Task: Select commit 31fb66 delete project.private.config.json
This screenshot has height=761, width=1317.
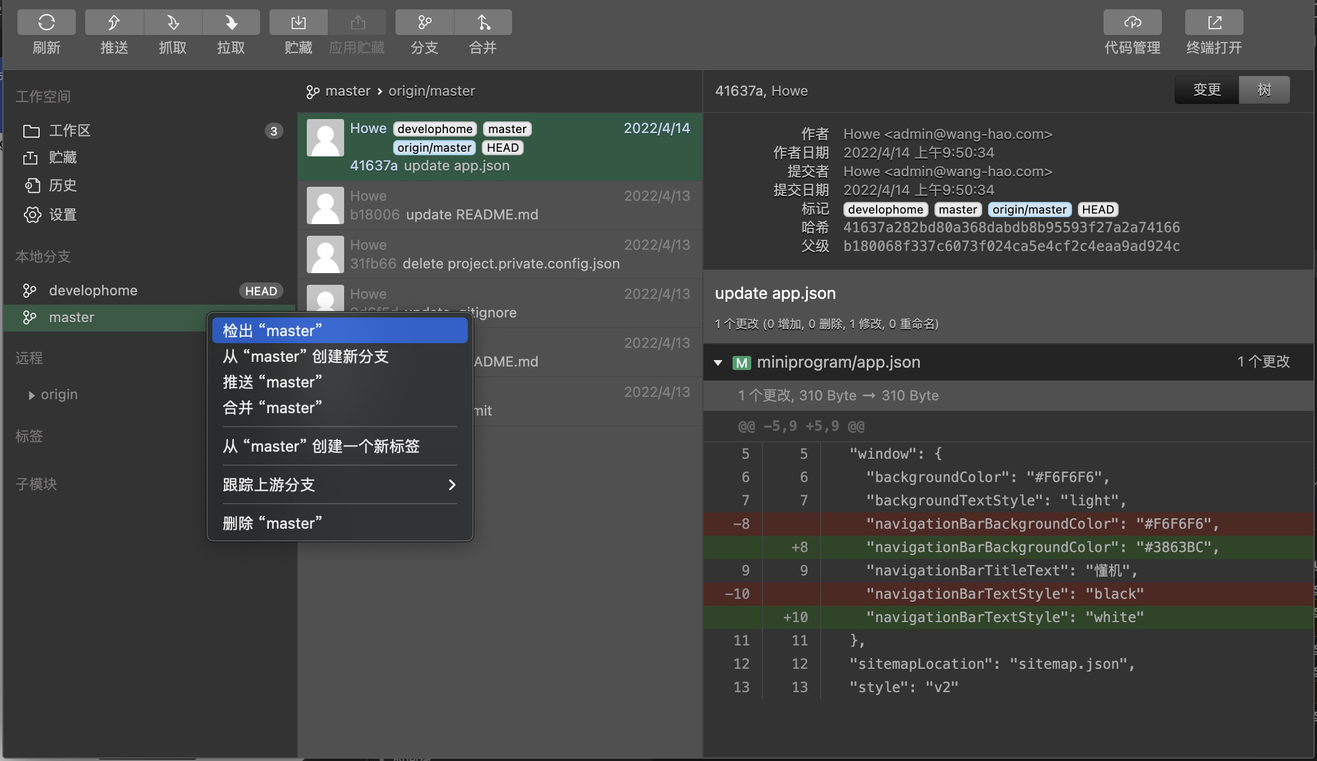Action: (500, 254)
